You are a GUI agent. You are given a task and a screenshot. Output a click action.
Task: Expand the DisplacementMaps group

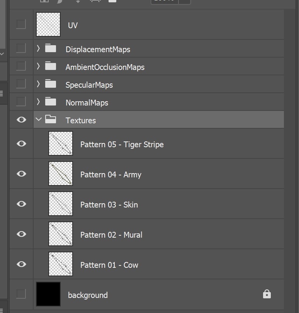coord(38,49)
